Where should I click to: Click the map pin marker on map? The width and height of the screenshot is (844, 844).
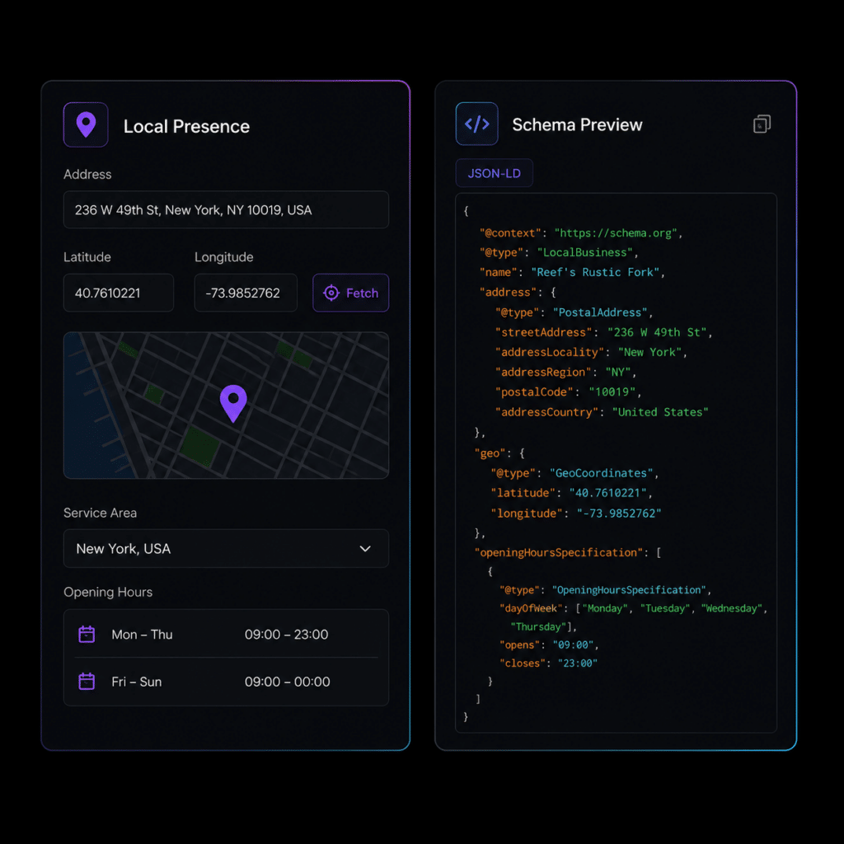point(233,403)
